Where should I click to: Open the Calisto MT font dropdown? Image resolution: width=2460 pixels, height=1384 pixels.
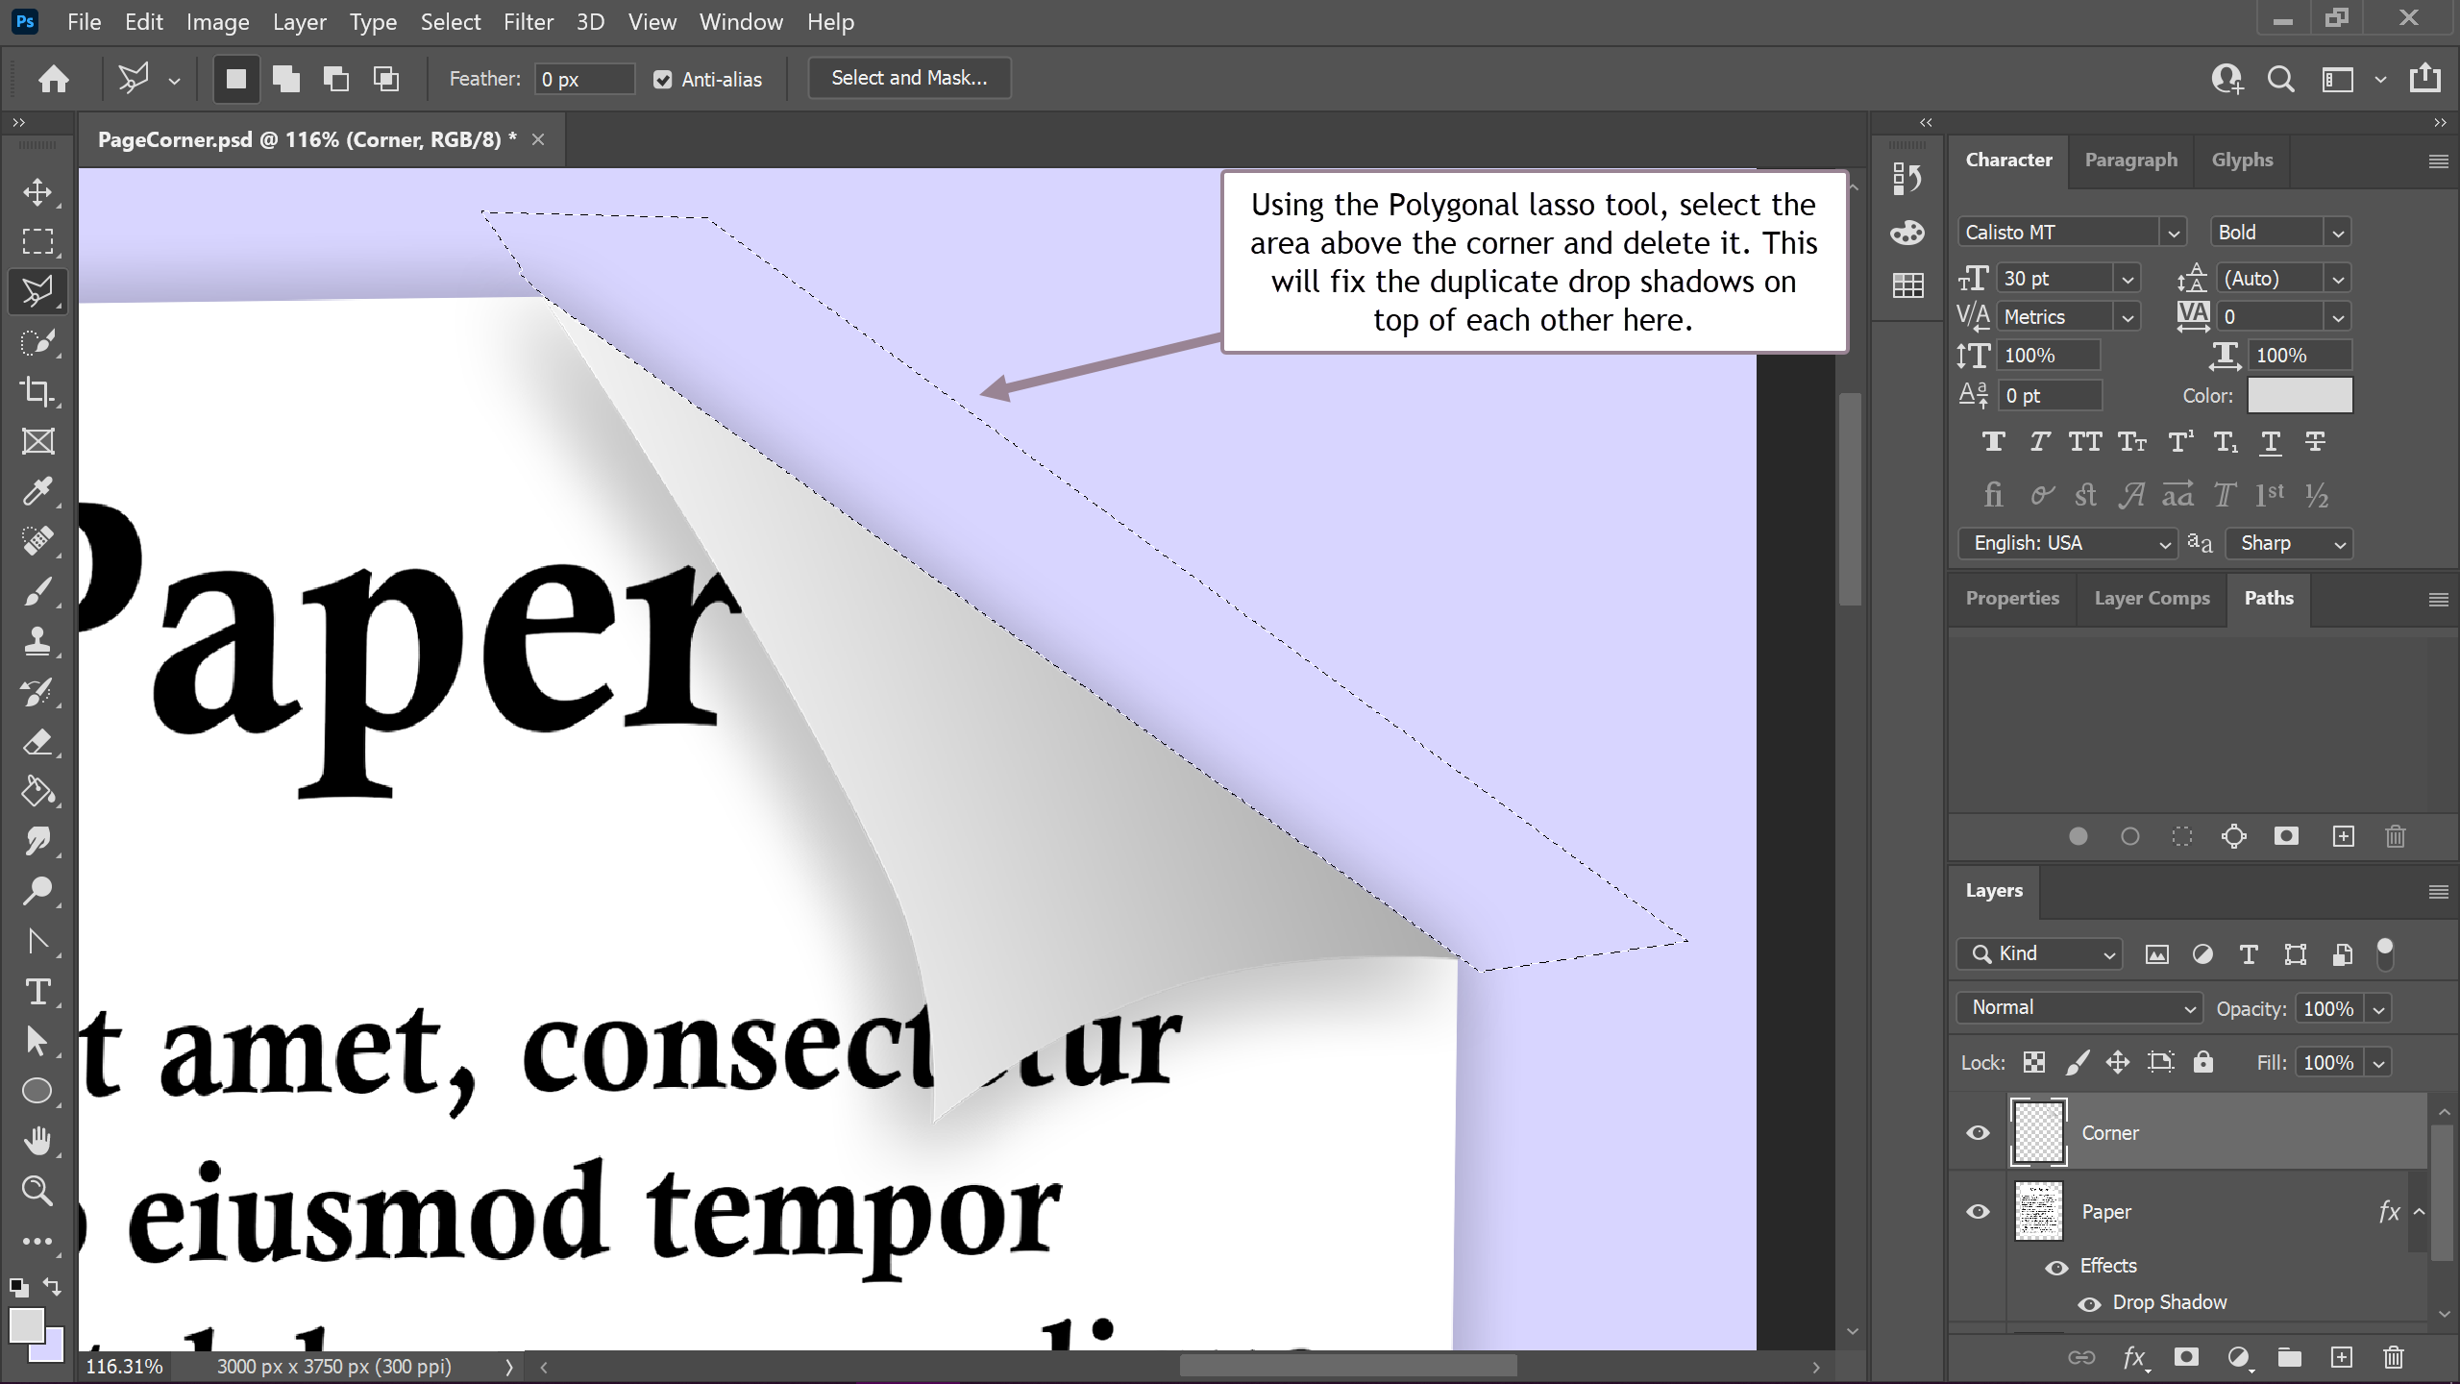(2172, 233)
